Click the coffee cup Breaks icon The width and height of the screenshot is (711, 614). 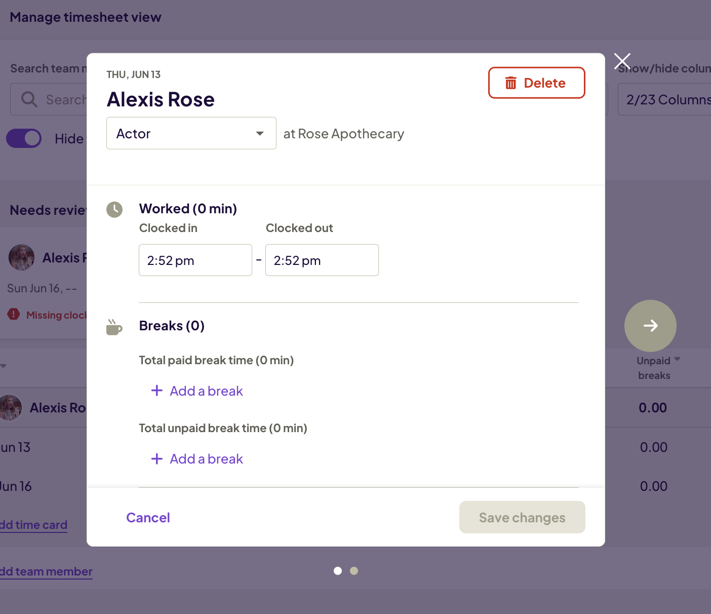pos(114,327)
